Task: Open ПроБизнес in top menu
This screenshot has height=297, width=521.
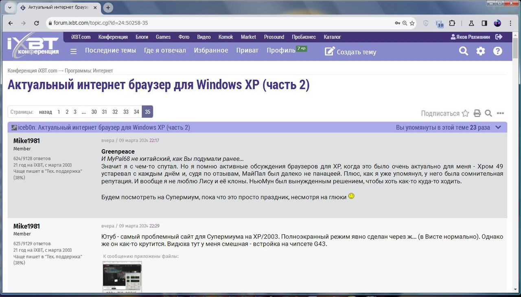Action: pyautogui.click(x=304, y=37)
